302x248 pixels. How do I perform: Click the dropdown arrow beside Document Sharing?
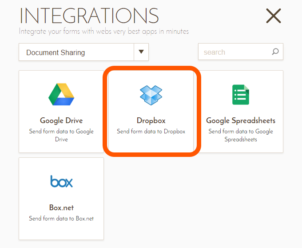141,52
